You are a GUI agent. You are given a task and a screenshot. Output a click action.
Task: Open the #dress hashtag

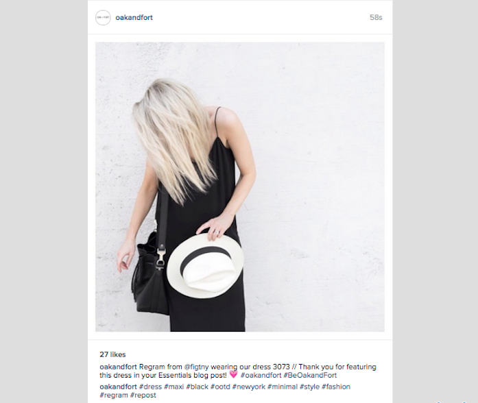pos(151,387)
